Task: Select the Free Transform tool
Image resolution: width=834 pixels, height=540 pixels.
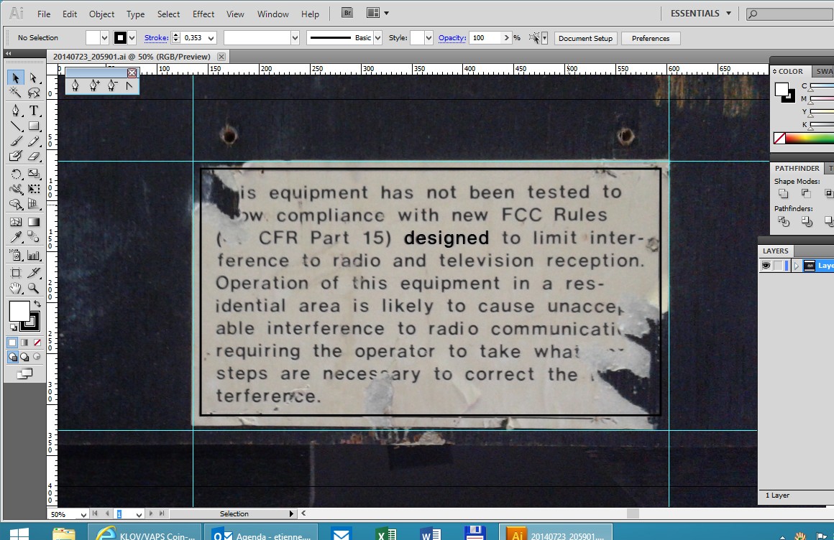Action: pyautogui.click(x=34, y=189)
